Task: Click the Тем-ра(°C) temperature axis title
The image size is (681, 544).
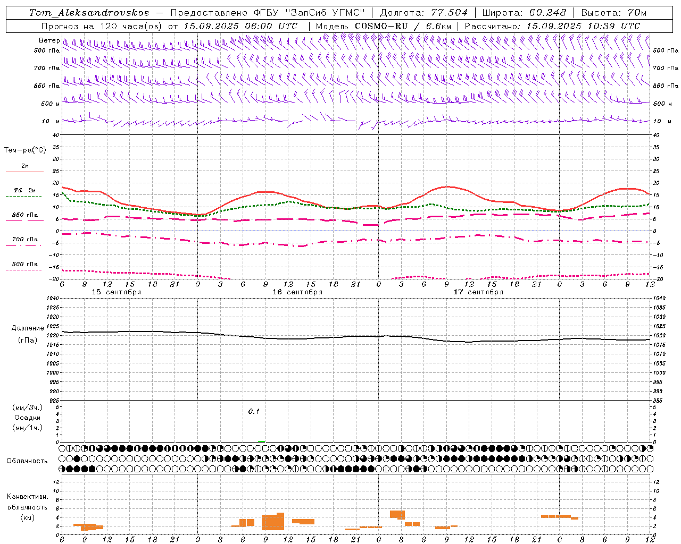Action: pyautogui.click(x=25, y=150)
